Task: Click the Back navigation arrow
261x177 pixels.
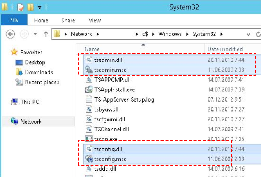Action: click(x=11, y=34)
